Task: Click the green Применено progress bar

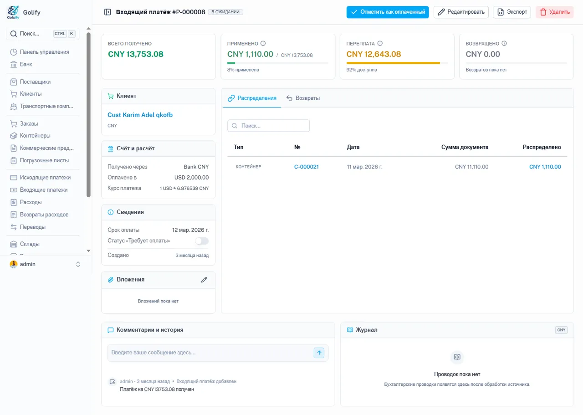Action: 277,63
